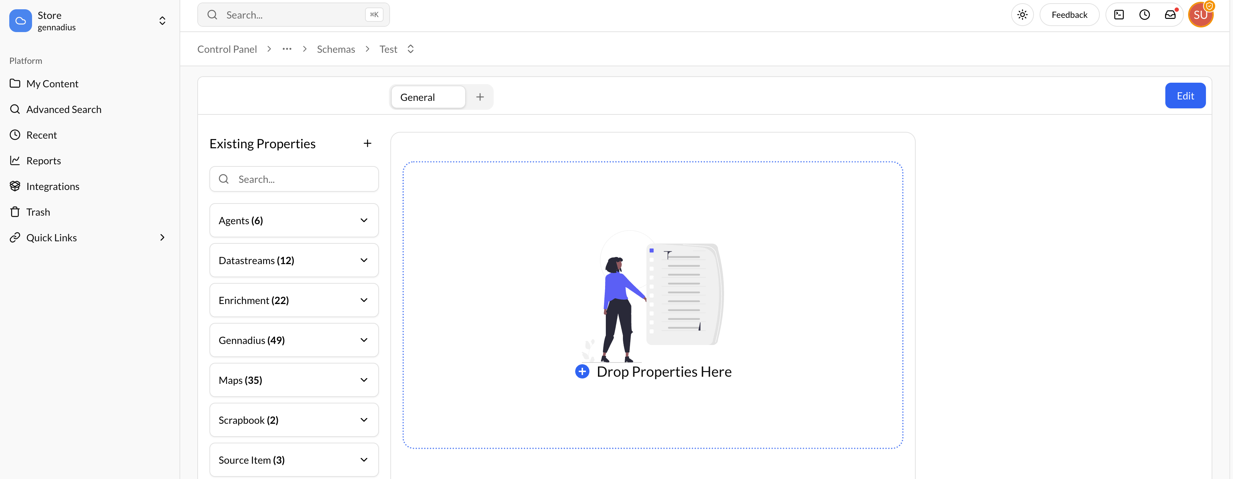Open the Trash from the sidebar
The height and width of the screenshot is (479, 1233).
[x=38, y=211]
